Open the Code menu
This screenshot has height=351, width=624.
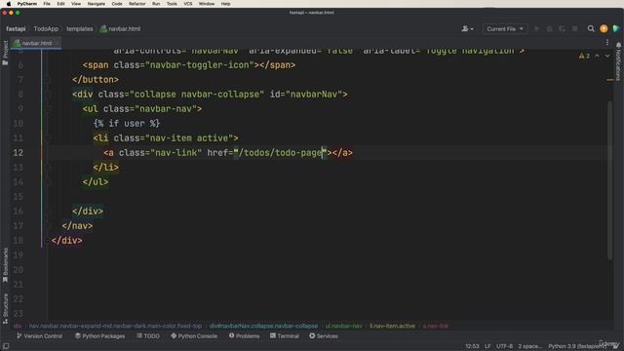117,4
